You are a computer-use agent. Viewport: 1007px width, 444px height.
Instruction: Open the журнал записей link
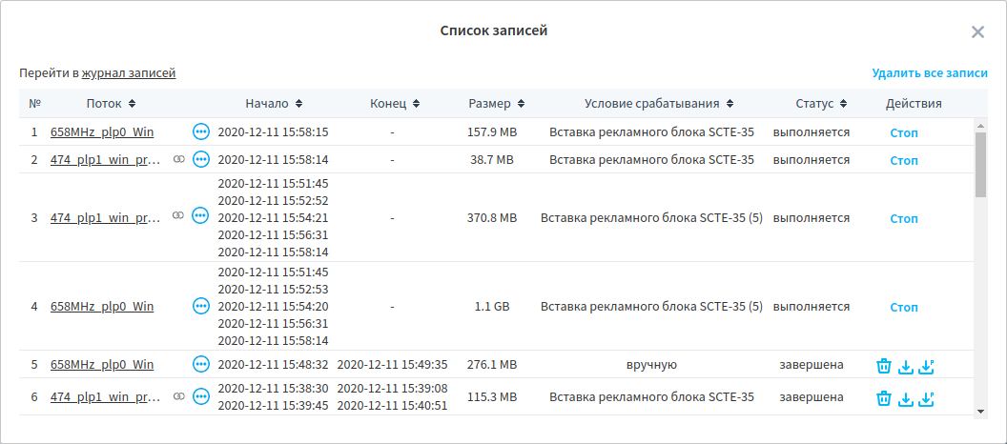[x=128, y=73]
